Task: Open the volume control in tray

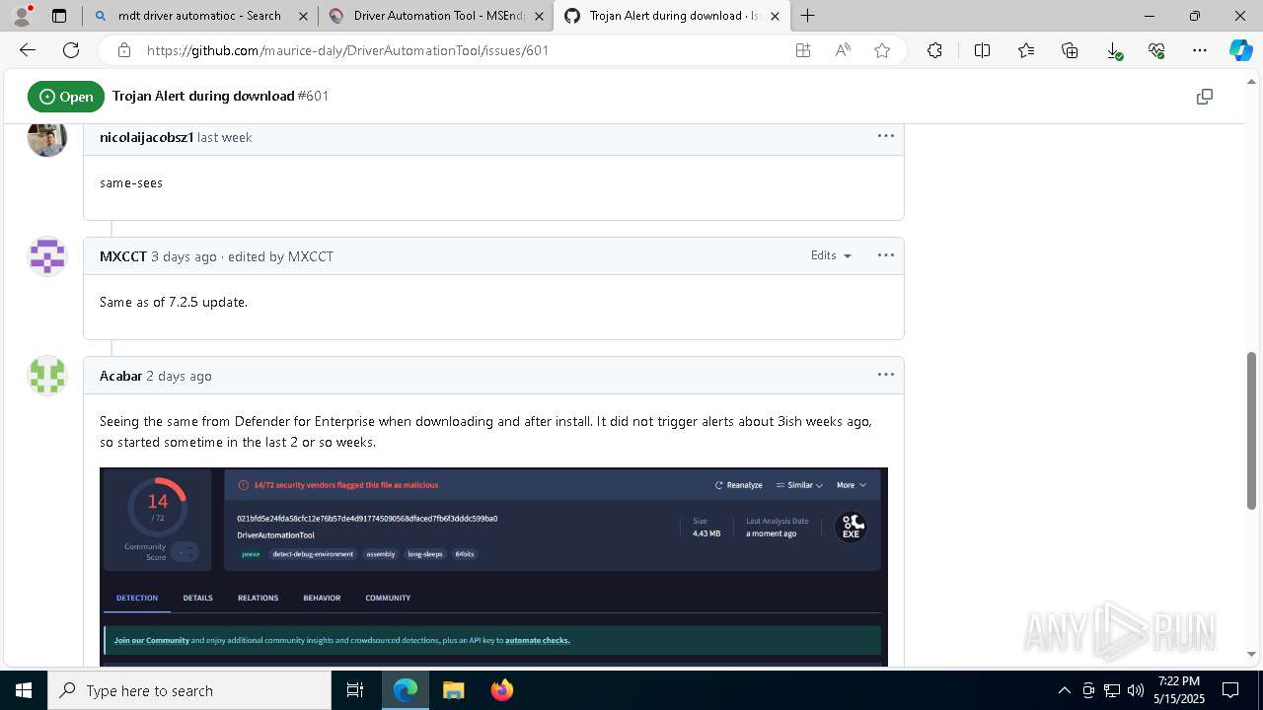Action: (x=1135, y=690)
